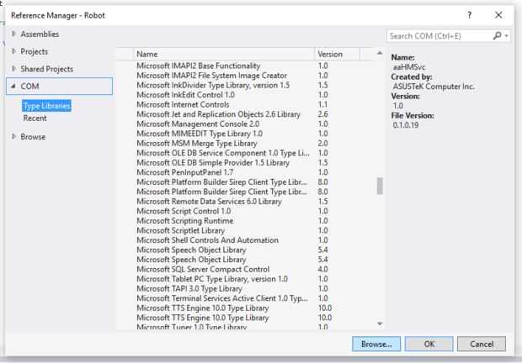522x363 pixels.
Task: Sort list by Version column header
Action: [x=337, y=54]
